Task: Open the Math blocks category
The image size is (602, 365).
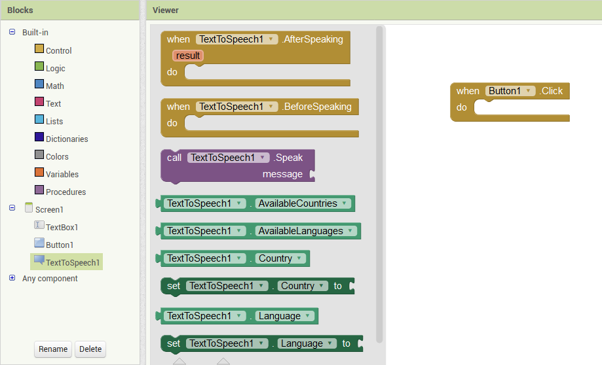Action: pyautogui.click(x=39, y=84)
